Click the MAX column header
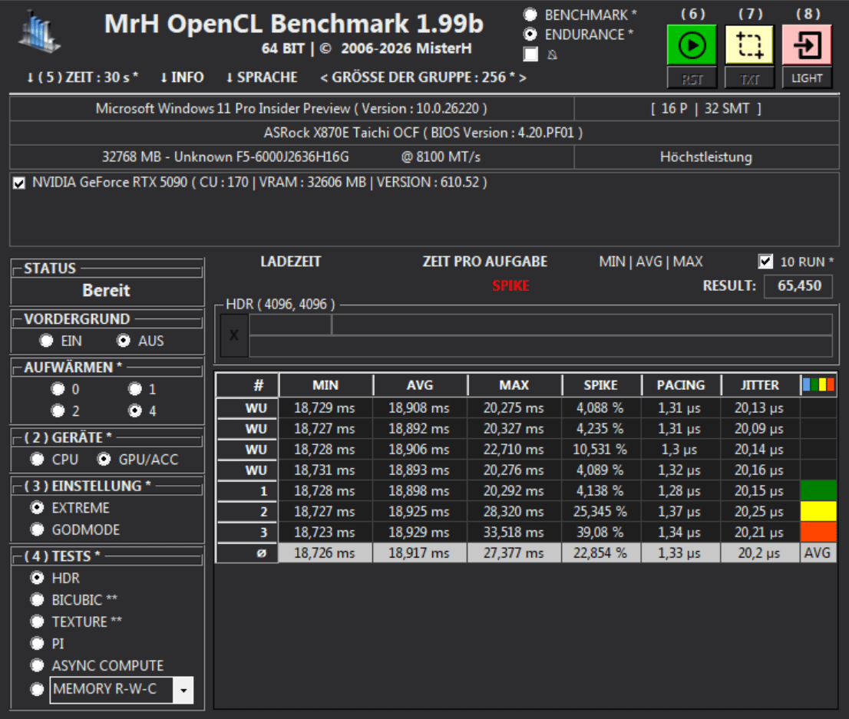Screen dimensions: 849x719 coord(514,385)
